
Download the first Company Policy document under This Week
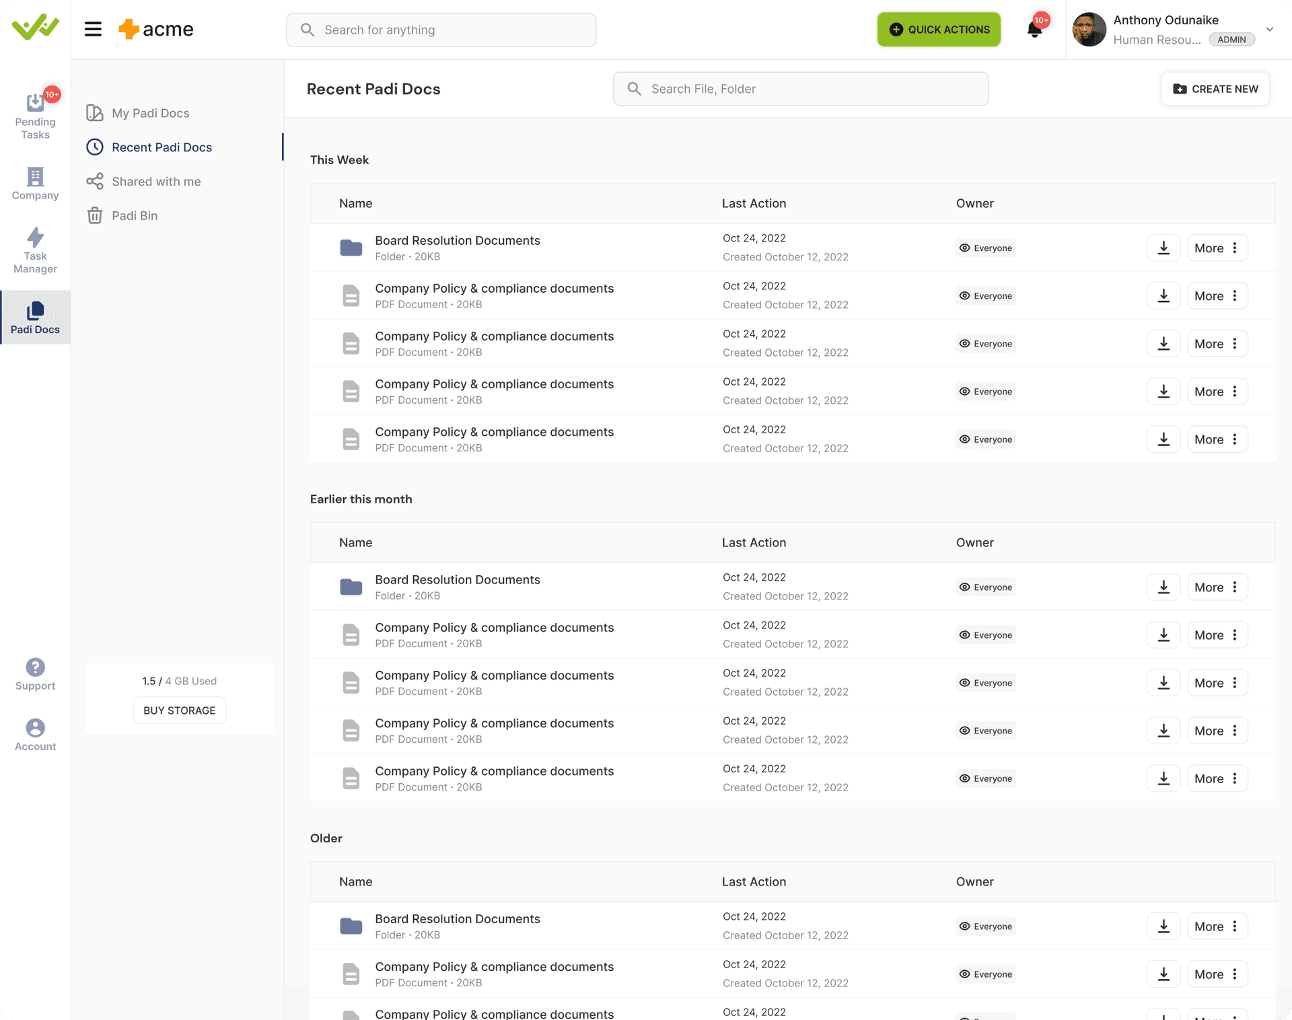point(1163,296)
